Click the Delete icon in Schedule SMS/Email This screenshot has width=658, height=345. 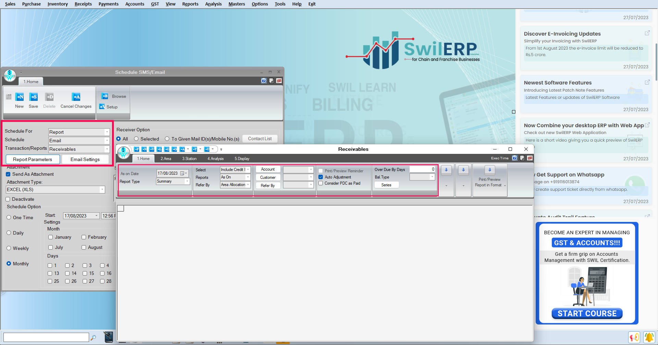point(49,97)
